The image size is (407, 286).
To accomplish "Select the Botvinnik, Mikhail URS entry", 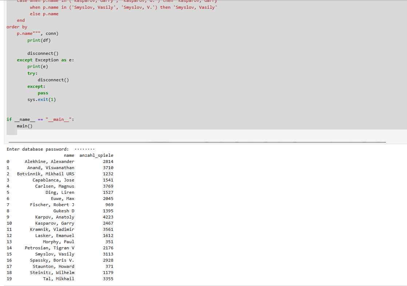I will point(46,174).
